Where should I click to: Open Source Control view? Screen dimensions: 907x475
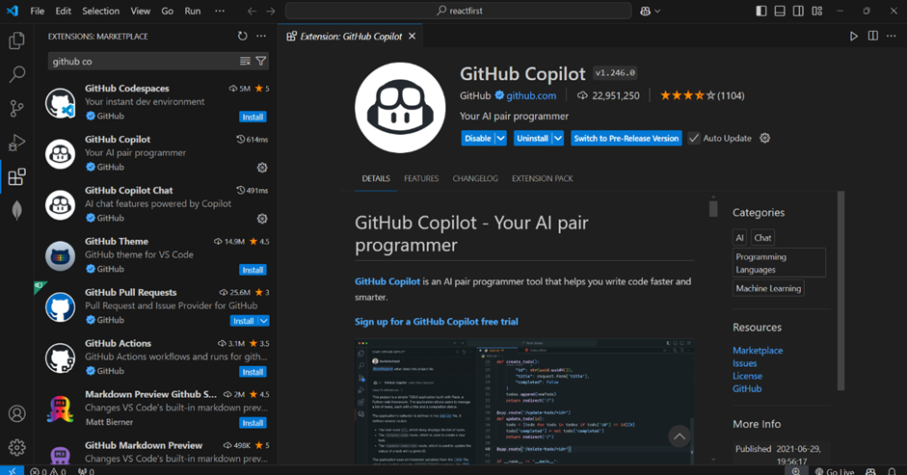16,108
